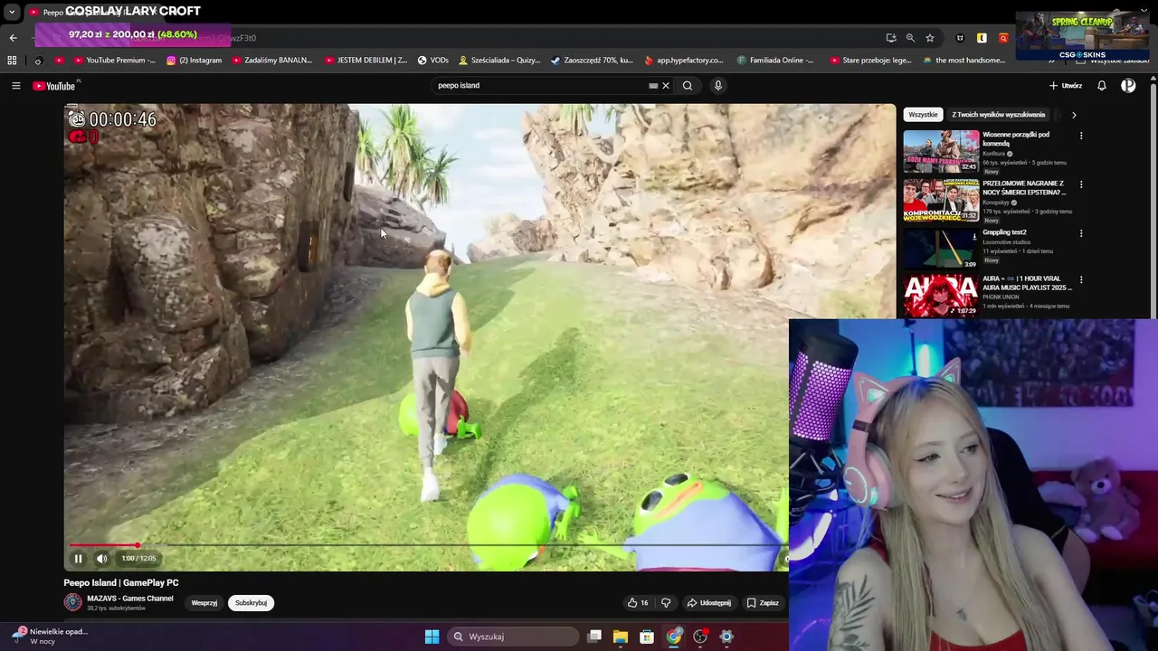Open 'JESTEM DEBILEM' bookmark
Screen dimensions: 1158x651
[365, 61]
